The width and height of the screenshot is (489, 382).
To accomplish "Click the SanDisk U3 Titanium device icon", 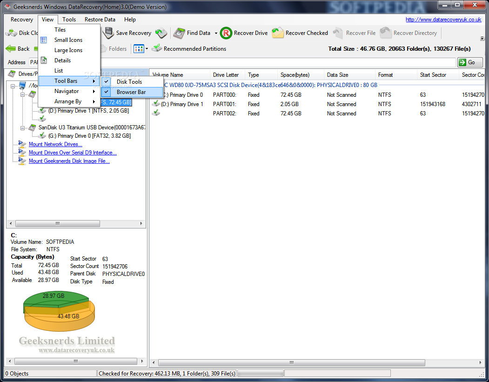I will pos(32,127).
